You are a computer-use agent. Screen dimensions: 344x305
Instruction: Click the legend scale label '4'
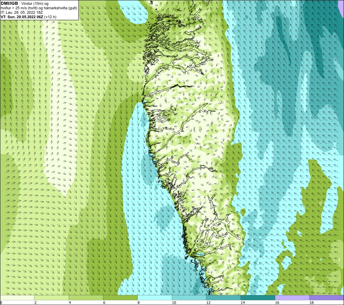click(x=70, y=303)
